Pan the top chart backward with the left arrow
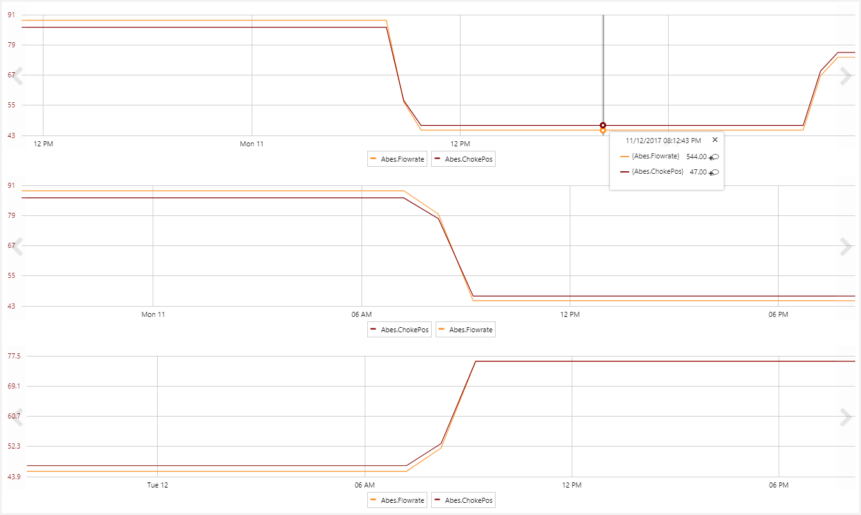 point(18,76)
